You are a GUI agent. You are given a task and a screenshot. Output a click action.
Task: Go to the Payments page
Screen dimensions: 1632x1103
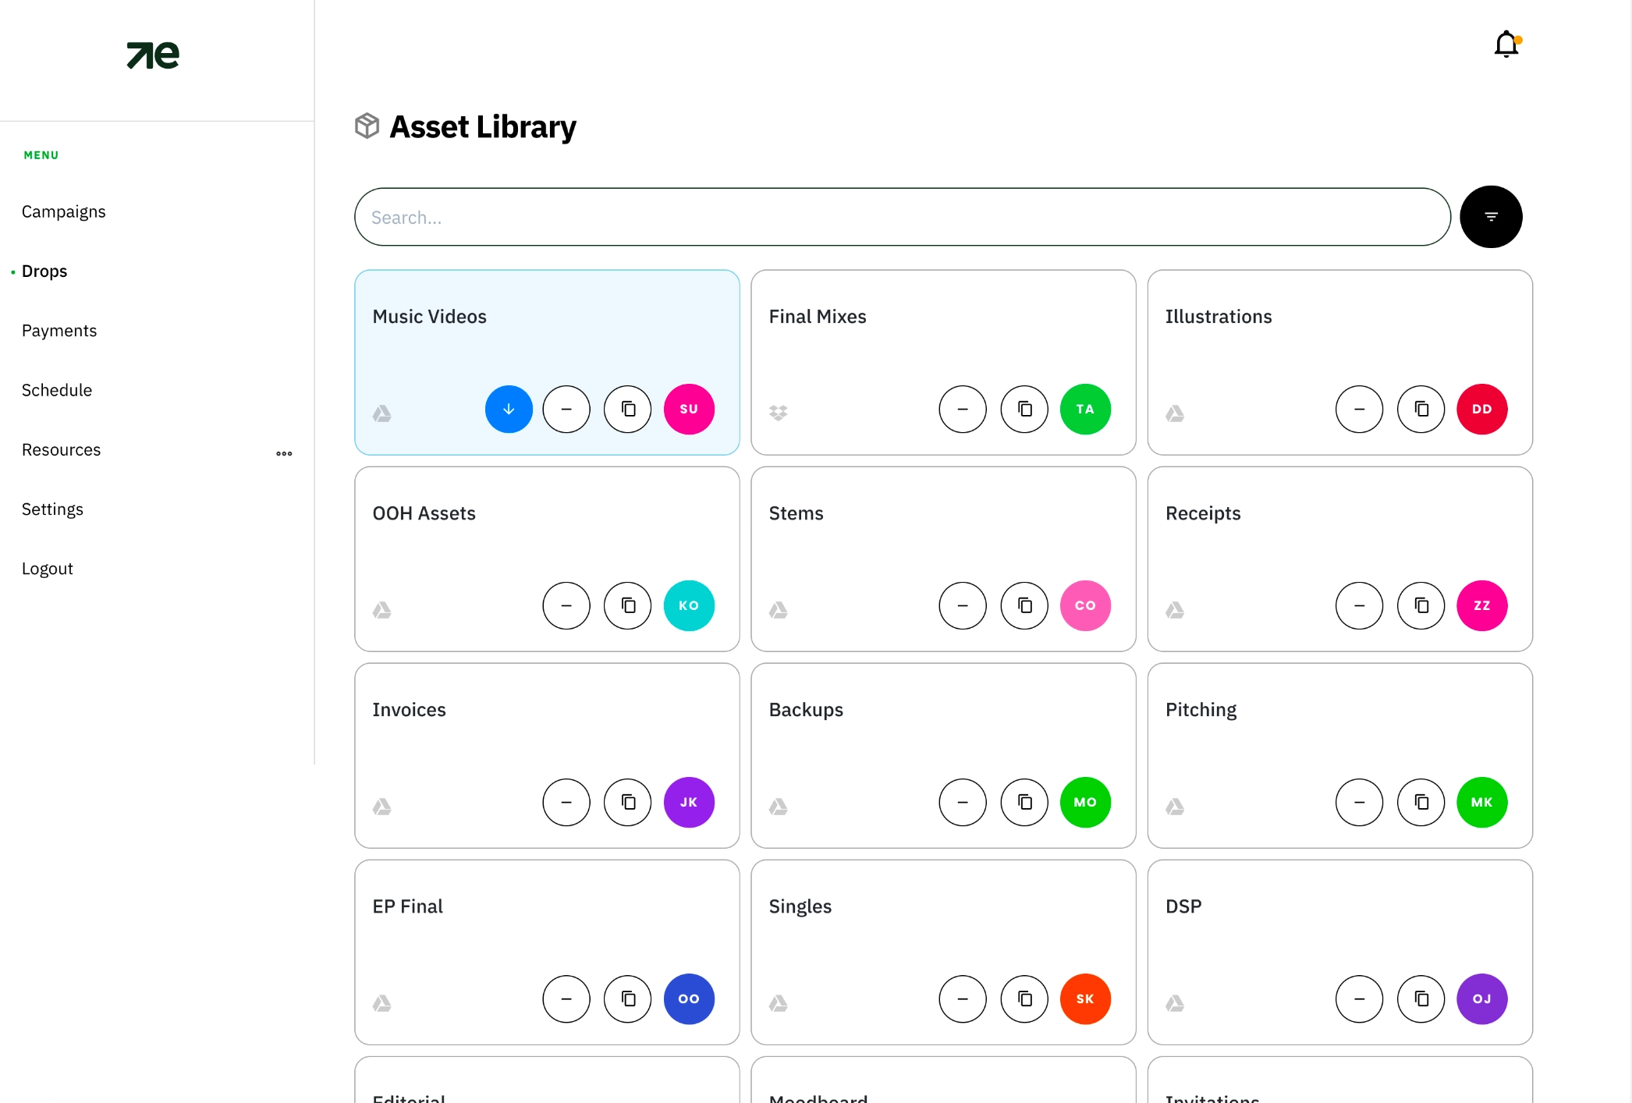point(59,331)
